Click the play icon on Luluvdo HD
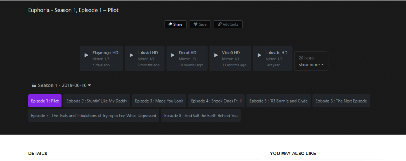The height and width of the screenshot is (161, 406). click(x=259, y=55)
